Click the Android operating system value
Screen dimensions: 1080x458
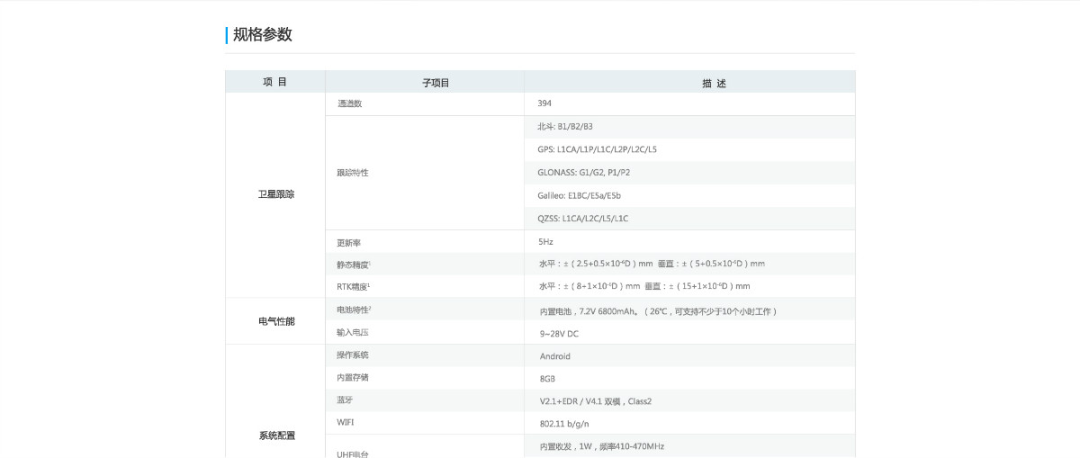pos(554,356)
